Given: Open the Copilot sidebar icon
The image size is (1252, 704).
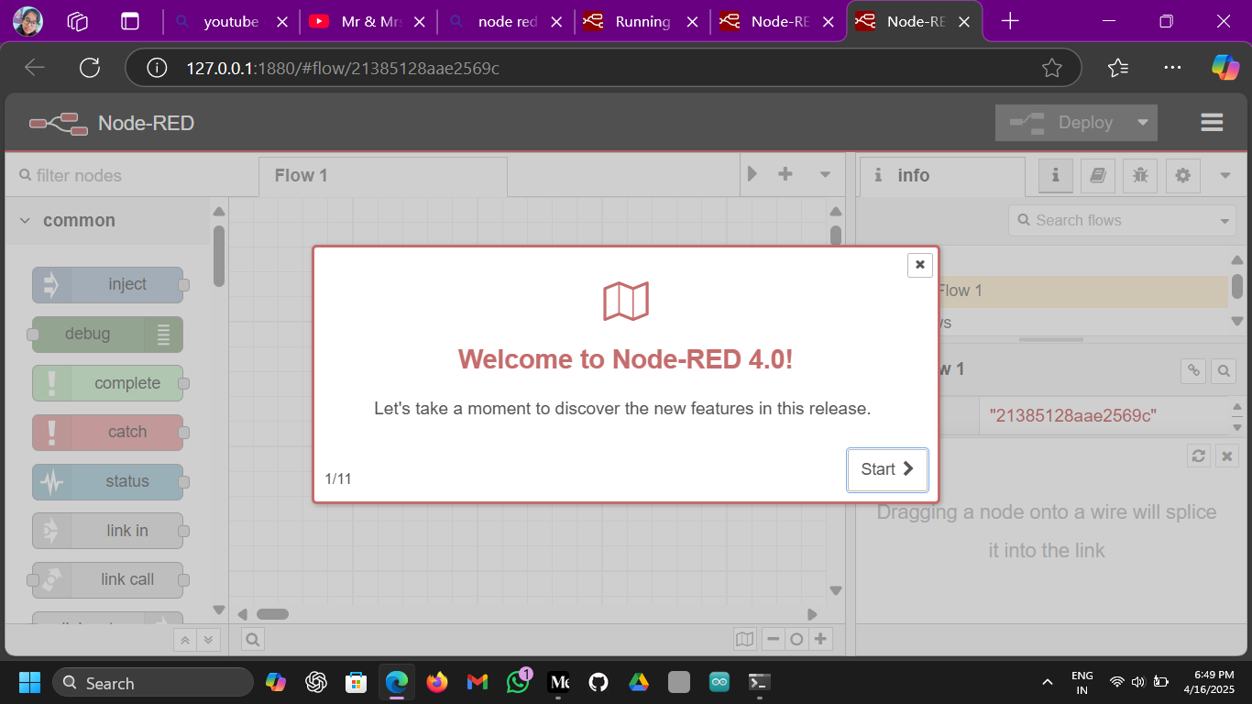Looking at the screenshot, I should point(1225,68).
